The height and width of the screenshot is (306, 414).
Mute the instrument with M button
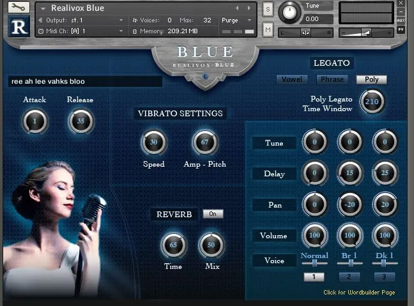[x=268, y=29]
